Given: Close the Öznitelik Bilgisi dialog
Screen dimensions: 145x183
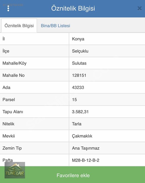Looking at the screenshot, I should tap(140, 9).
